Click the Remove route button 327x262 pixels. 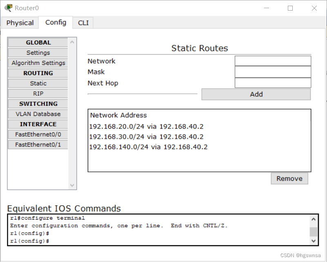[x=289, y=178]
